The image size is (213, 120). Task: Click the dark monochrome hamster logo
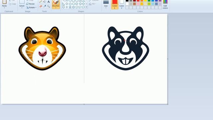coord(125,48)
